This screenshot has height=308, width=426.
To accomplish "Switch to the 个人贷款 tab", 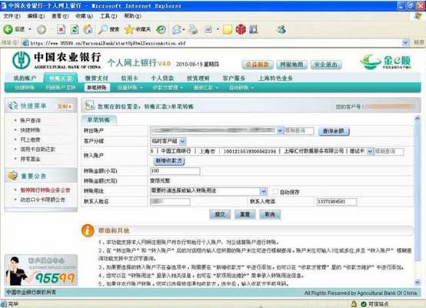I will 162,78.
